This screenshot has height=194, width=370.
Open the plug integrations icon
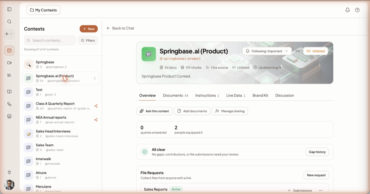(x=9, y=172)
